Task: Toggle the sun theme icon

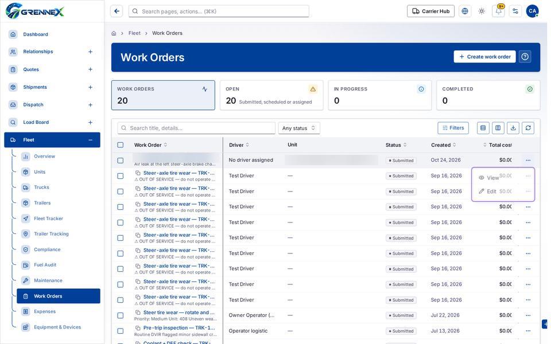Action: tap(482, 11)
